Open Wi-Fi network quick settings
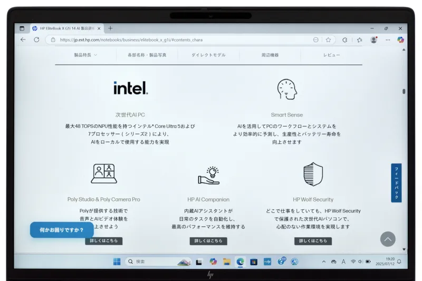Screen dimensions: 422x281 [x=353, y=261]
